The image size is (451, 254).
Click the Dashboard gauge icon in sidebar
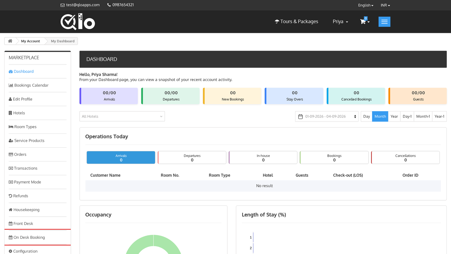[x=11, y=72]
